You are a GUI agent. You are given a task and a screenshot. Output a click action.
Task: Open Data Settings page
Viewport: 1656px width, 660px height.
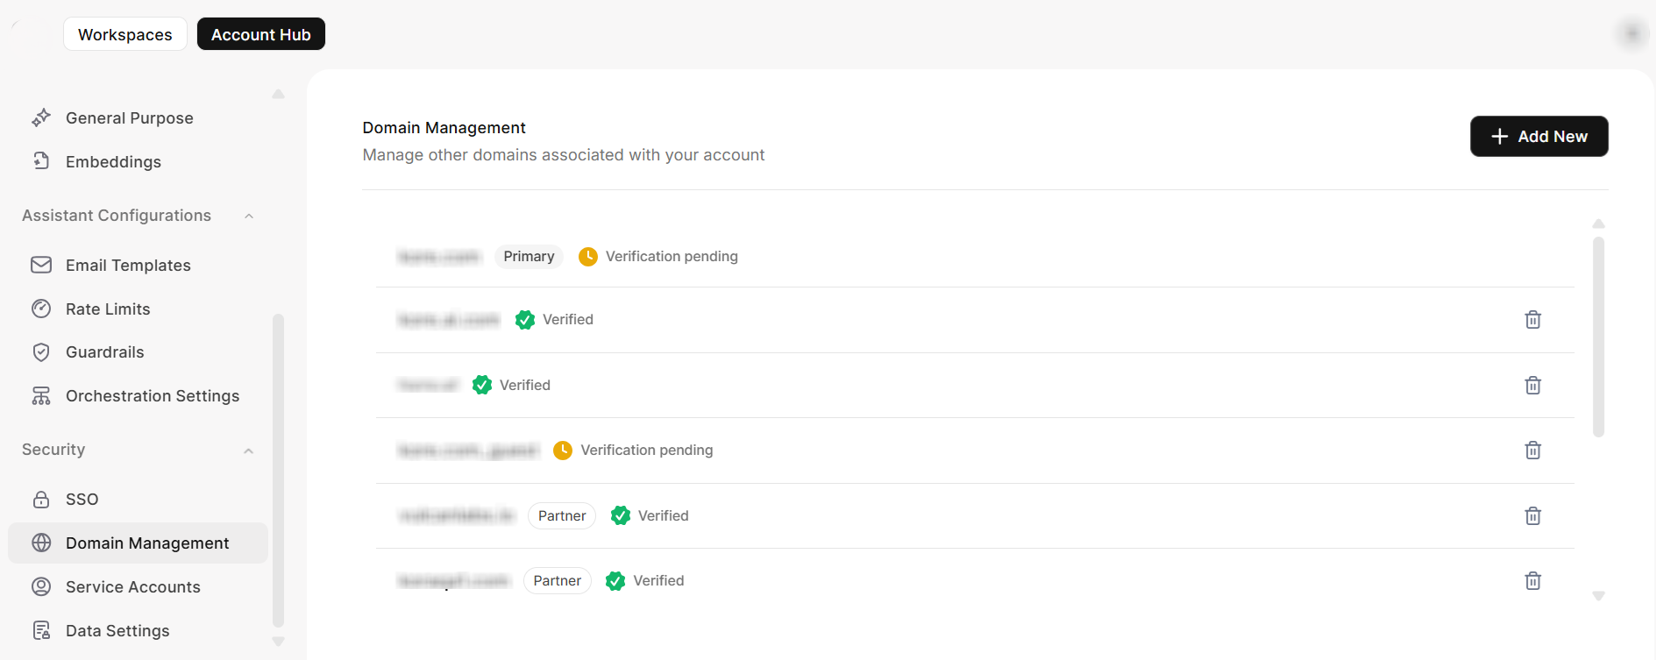[117, 631]
